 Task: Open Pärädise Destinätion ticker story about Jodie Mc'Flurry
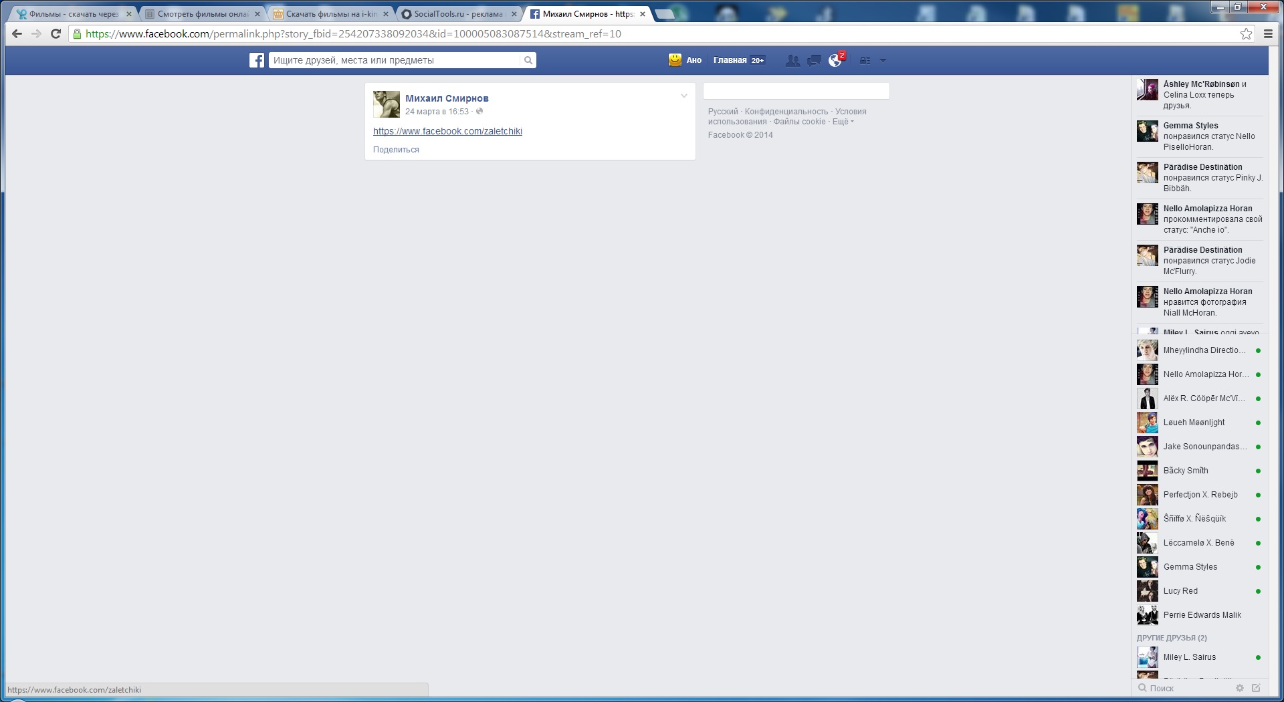point(1200,261)
